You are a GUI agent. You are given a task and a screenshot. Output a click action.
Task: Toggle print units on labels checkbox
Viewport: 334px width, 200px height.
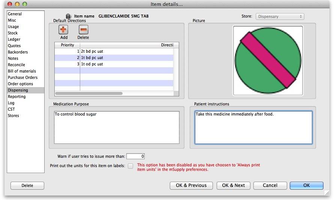[130, 166]
